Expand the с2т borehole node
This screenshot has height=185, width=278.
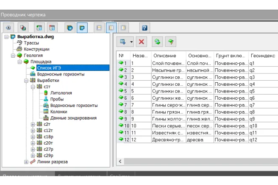coord(33,124)
